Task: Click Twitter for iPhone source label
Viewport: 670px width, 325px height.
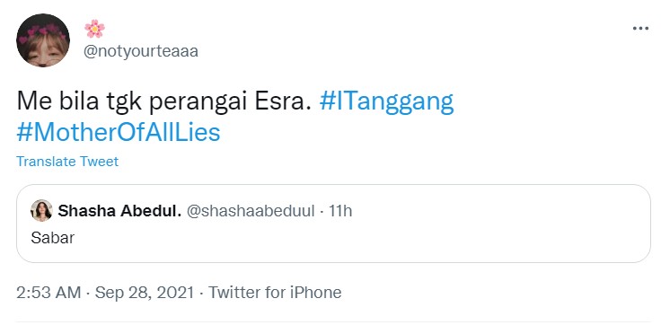Action: (275, 293)
